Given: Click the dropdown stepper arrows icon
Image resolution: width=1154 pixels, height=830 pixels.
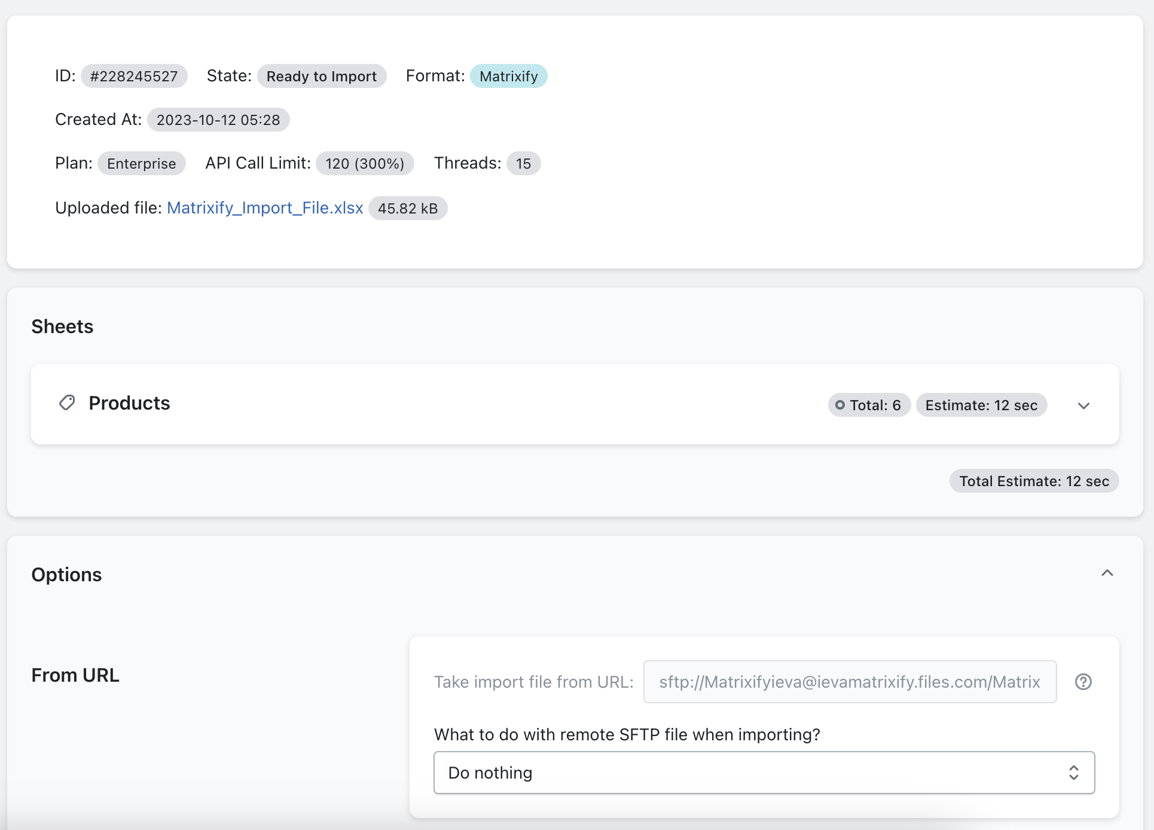Looking at the screenshot, I should tap(1073, 773).
